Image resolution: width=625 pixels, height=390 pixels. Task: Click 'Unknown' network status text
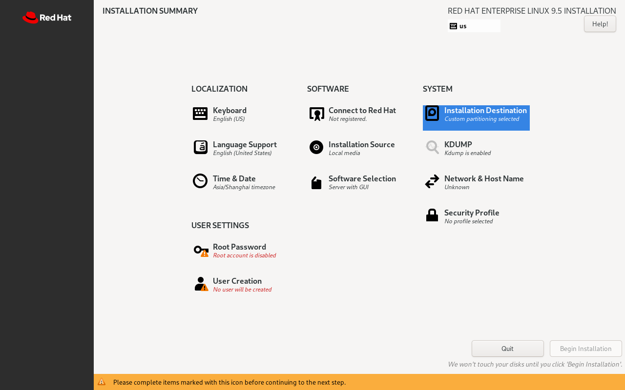pos(457,187)
